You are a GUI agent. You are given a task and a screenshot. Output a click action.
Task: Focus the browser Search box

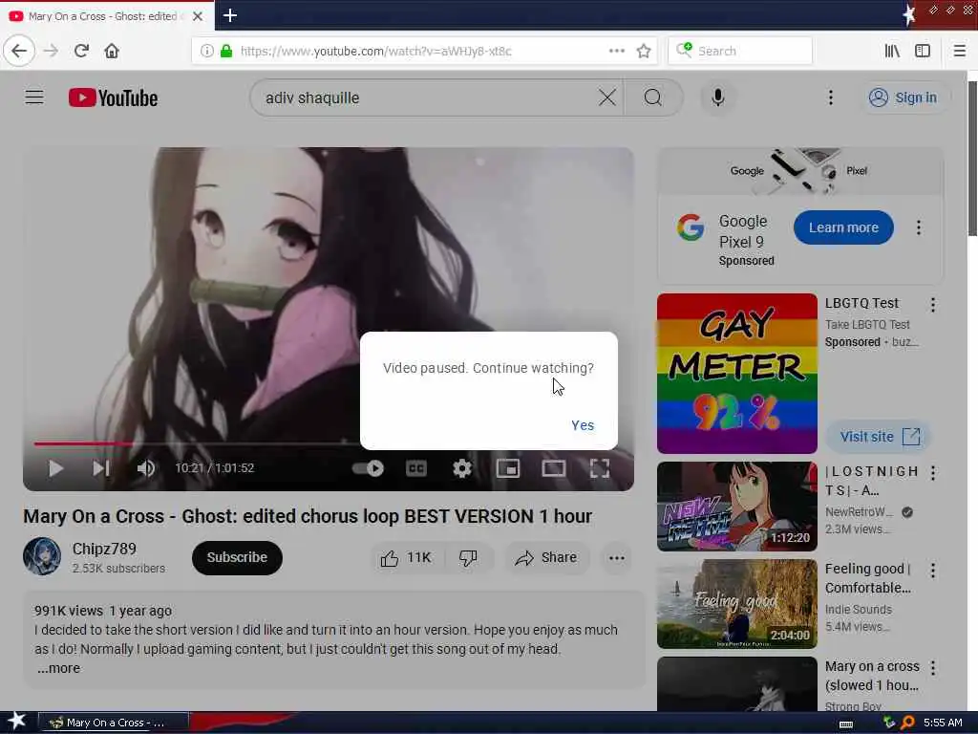coord(740,51)
